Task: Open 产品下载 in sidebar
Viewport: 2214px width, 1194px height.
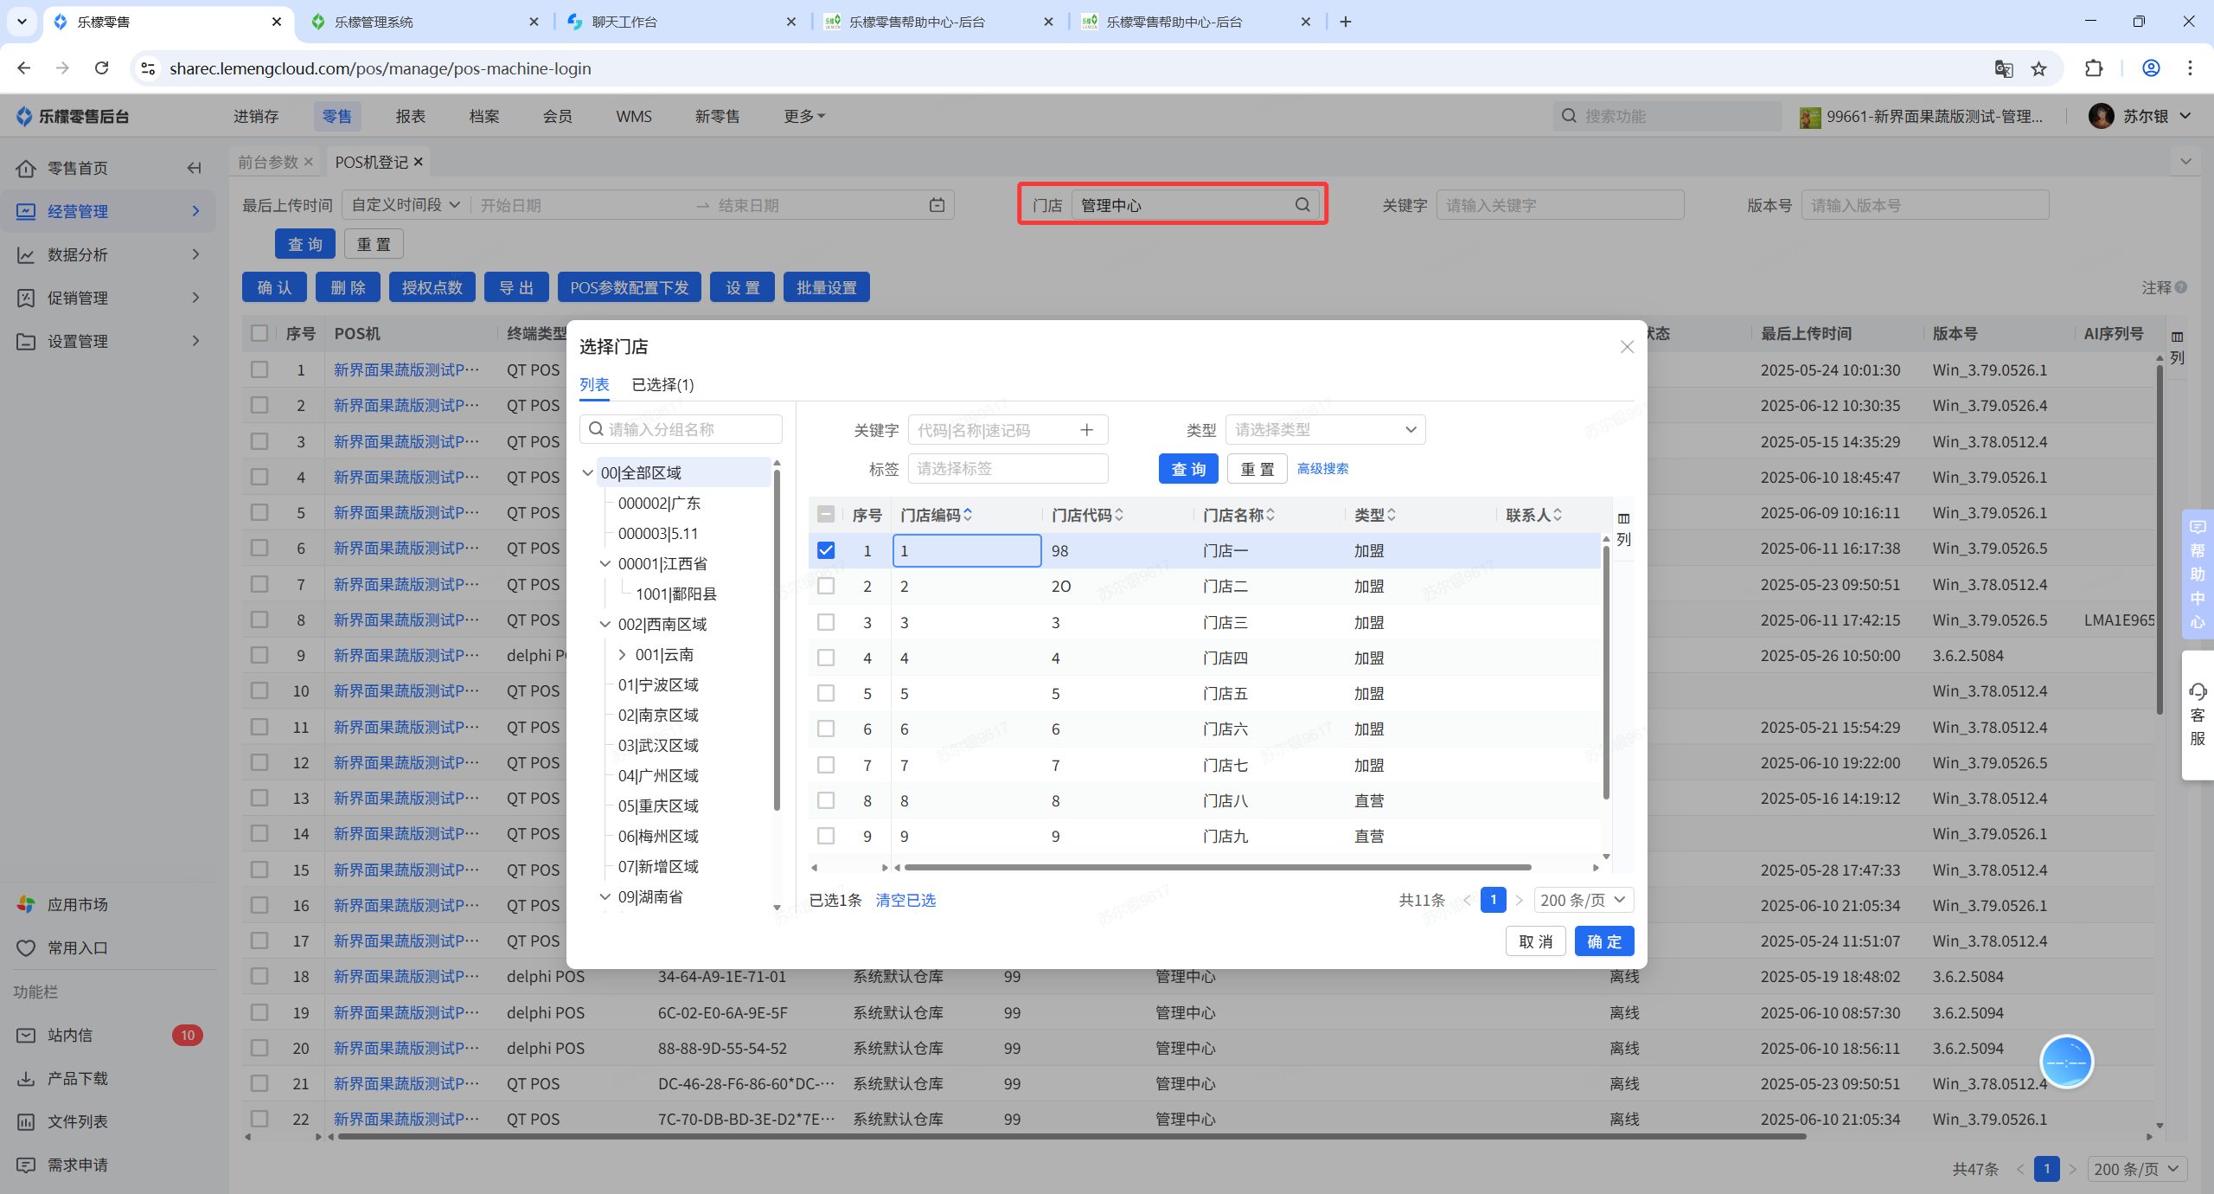Action: pos(78,1078)
